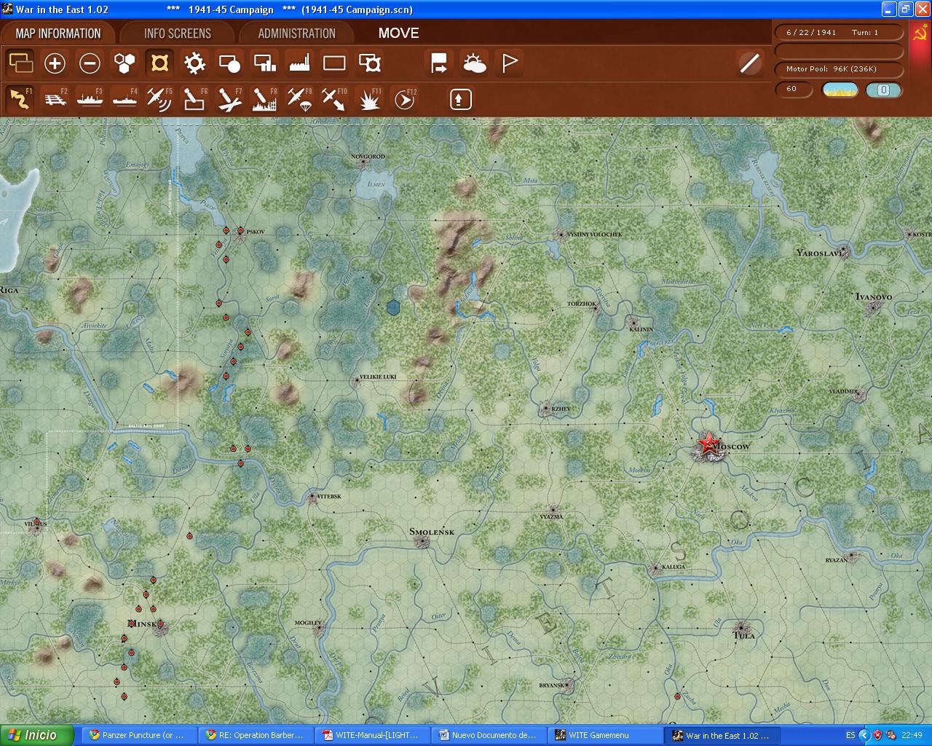Click the Pskov city label on the map
Screen dimensions: 932x746
256,232
